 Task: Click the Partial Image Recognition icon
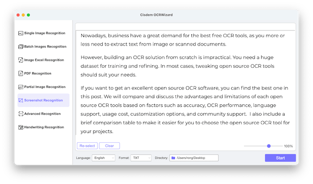coord(21,87)
